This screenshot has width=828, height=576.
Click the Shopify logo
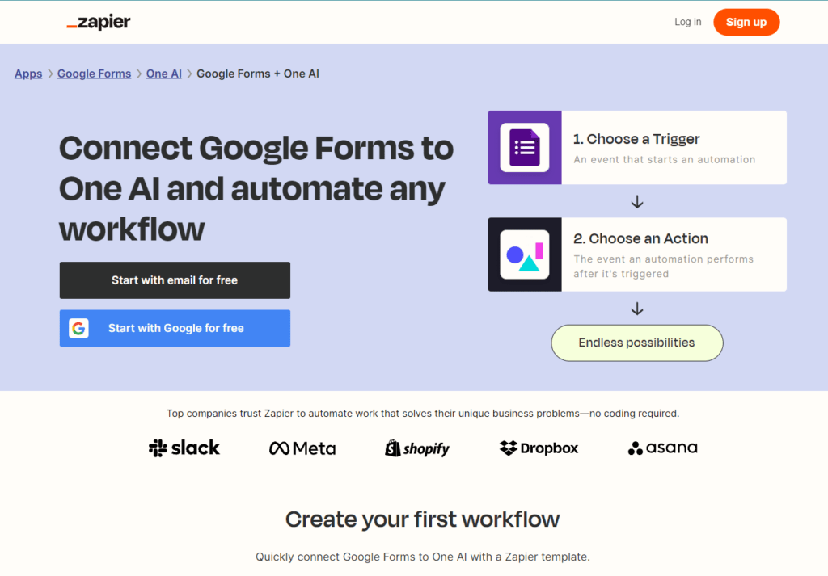[417, 448]
